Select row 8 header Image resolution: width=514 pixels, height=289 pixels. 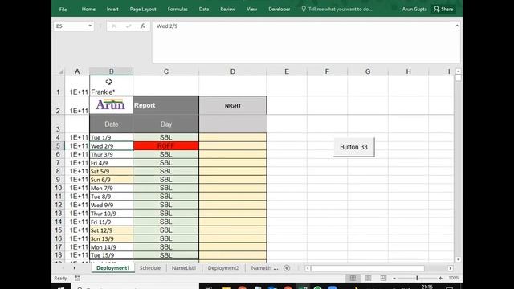point(58,171)
